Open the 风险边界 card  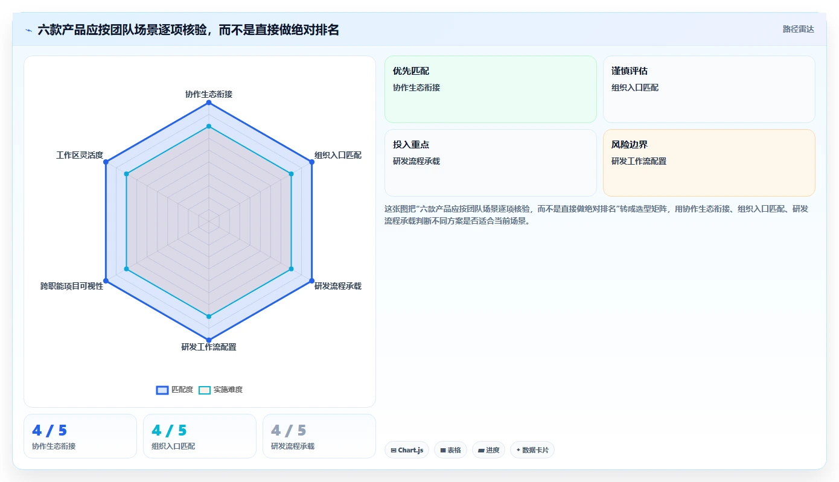click(x=709, y=163)
